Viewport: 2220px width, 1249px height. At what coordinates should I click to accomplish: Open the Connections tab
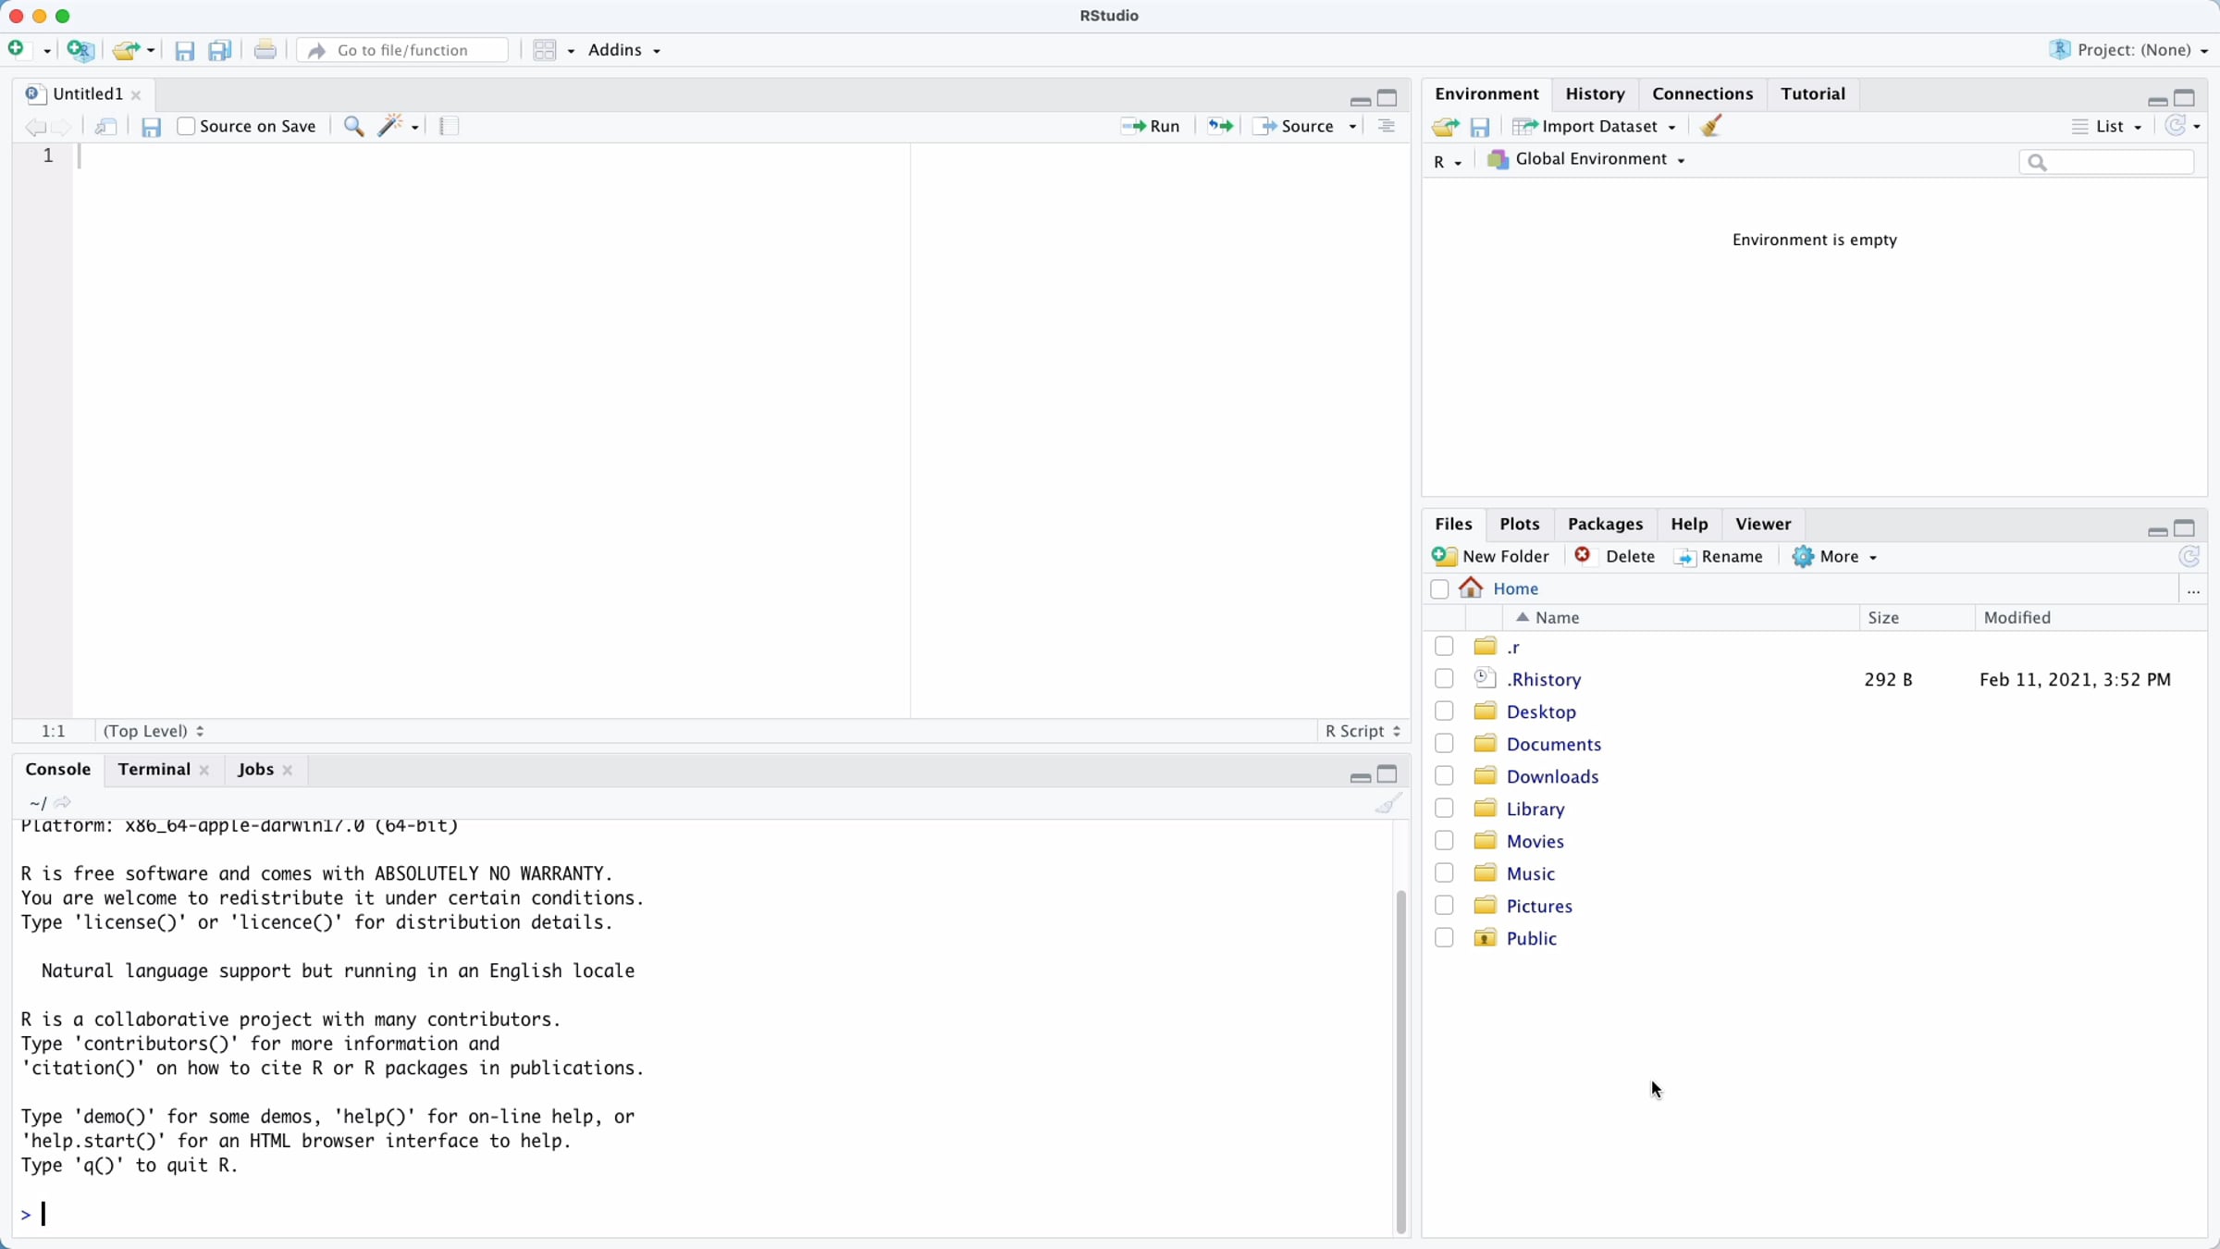[1702, 93]
